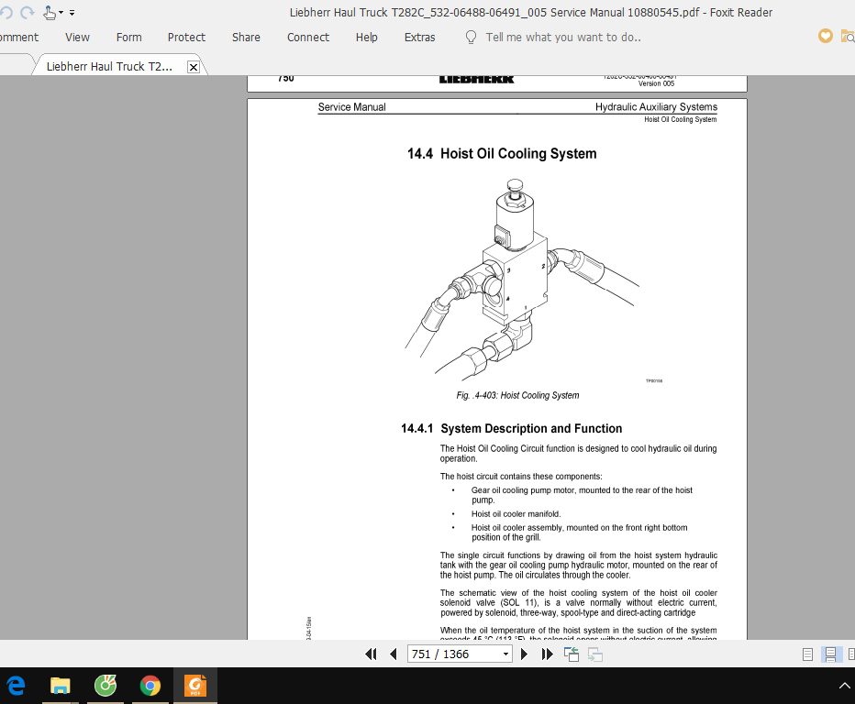Open the Protect menu
Screen dimensions: 855x704
coord(186,37)
